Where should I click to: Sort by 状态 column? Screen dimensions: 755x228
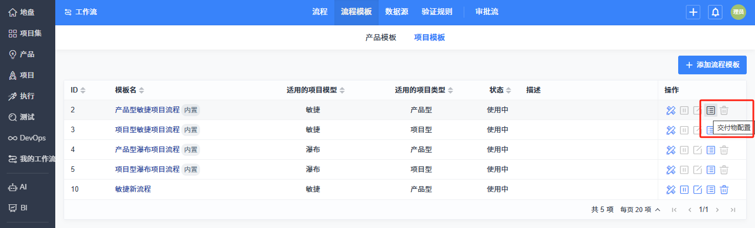click(x=500, y=90)
